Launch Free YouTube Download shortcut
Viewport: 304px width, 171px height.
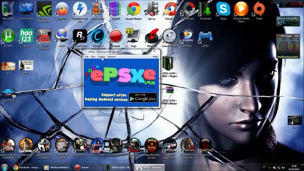[x=44, y=39]
